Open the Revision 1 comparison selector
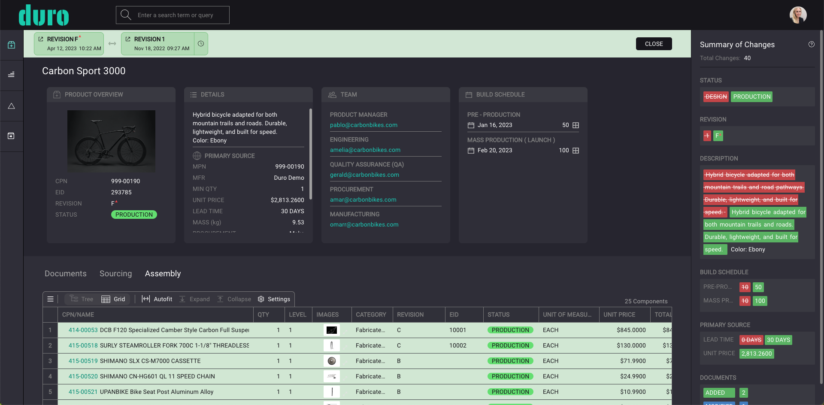 point(158,44)
